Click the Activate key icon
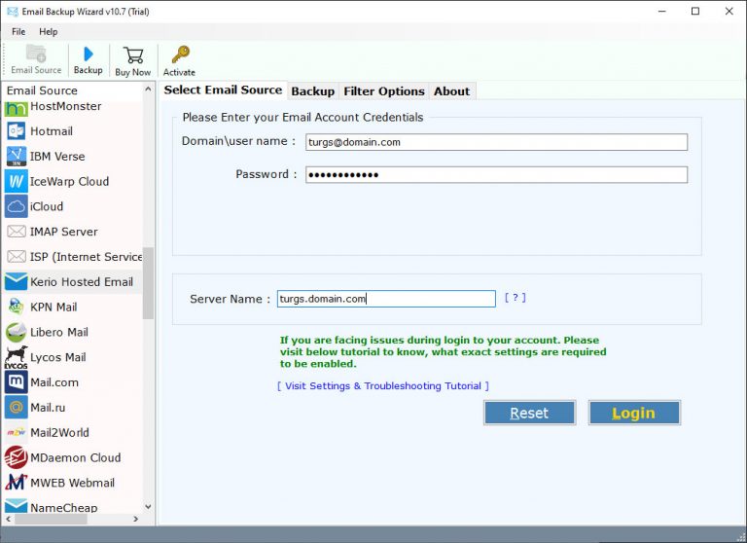Screen dimensions: 747x543 (180, 54)
